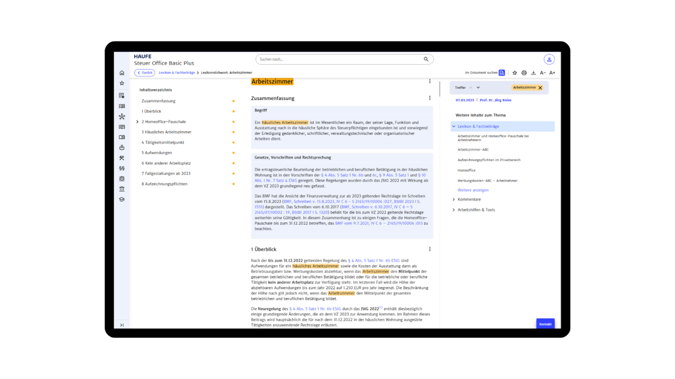The height and width of the screenshot is (379, 675).
Task: Click the magnifier icon in search box
Action: (426, 59)
